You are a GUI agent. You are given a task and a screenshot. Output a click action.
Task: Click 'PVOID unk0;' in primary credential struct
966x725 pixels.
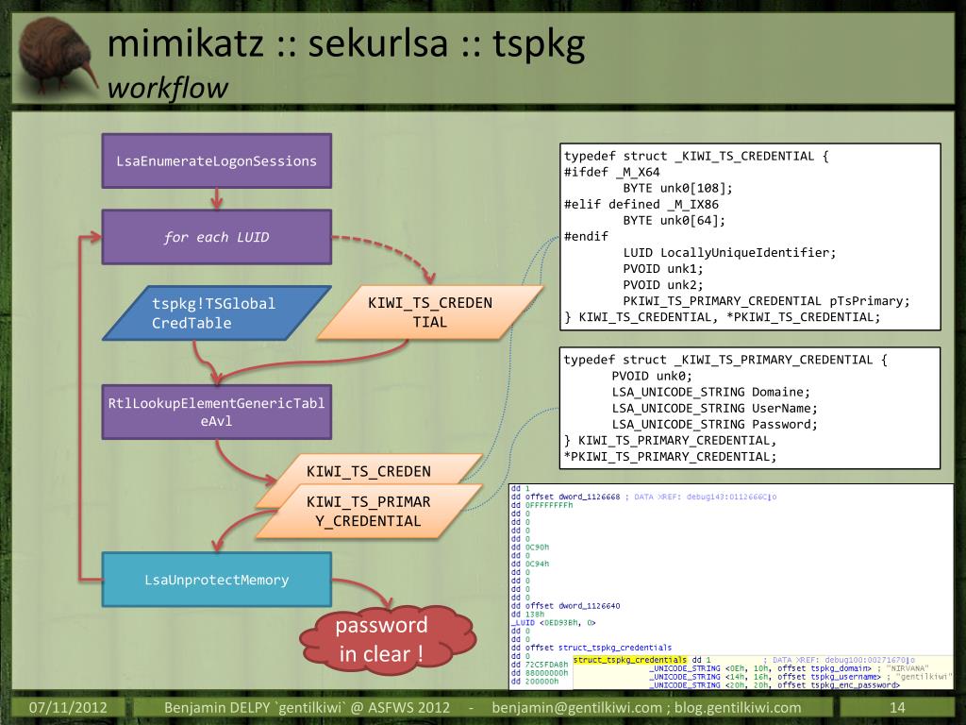652,376
